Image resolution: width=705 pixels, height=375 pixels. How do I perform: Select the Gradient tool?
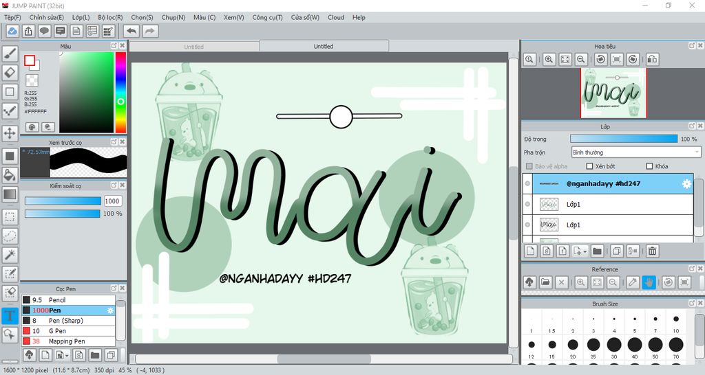coord(10,194)
